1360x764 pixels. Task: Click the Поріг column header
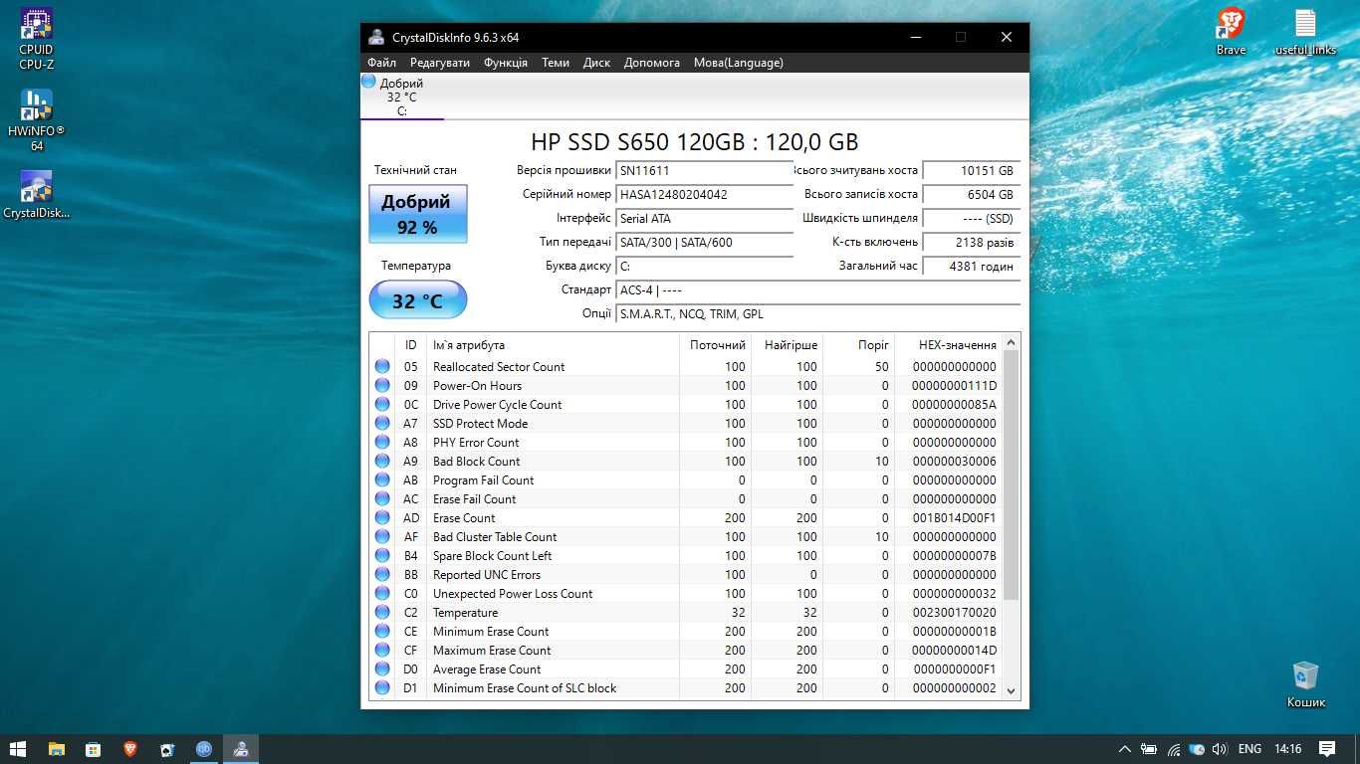[x=858, y=345]
